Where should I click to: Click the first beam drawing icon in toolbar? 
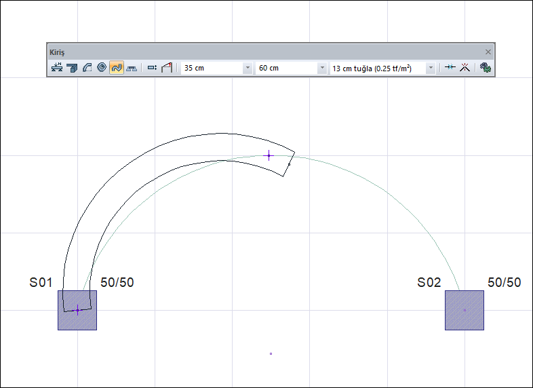tap(57, 68)
